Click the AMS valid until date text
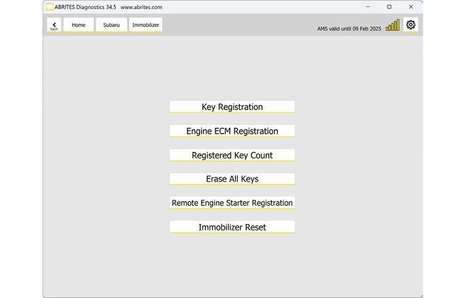 coord(348,29)
